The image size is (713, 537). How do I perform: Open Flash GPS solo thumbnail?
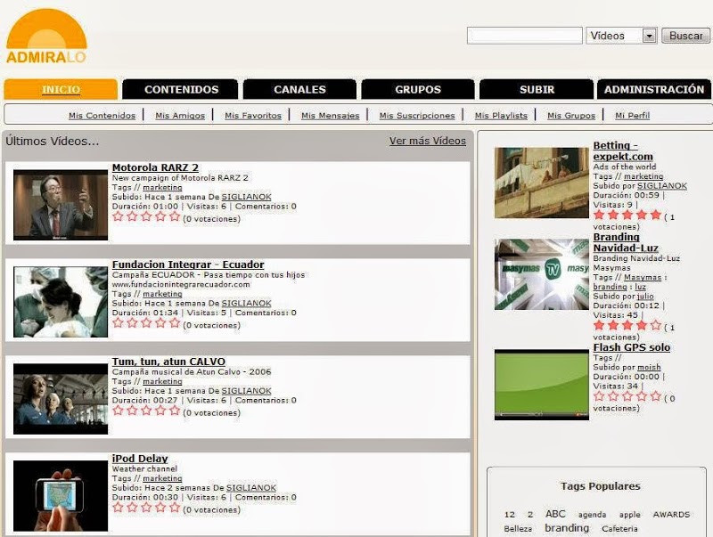pyautogui.click(x=542, y=385)
